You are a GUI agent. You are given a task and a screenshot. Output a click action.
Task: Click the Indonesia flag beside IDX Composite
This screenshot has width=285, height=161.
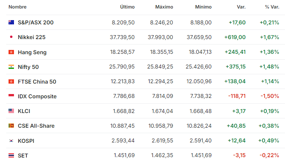11,96
